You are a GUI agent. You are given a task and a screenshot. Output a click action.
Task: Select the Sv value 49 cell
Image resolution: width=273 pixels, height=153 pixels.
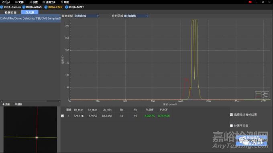[135, 116]
